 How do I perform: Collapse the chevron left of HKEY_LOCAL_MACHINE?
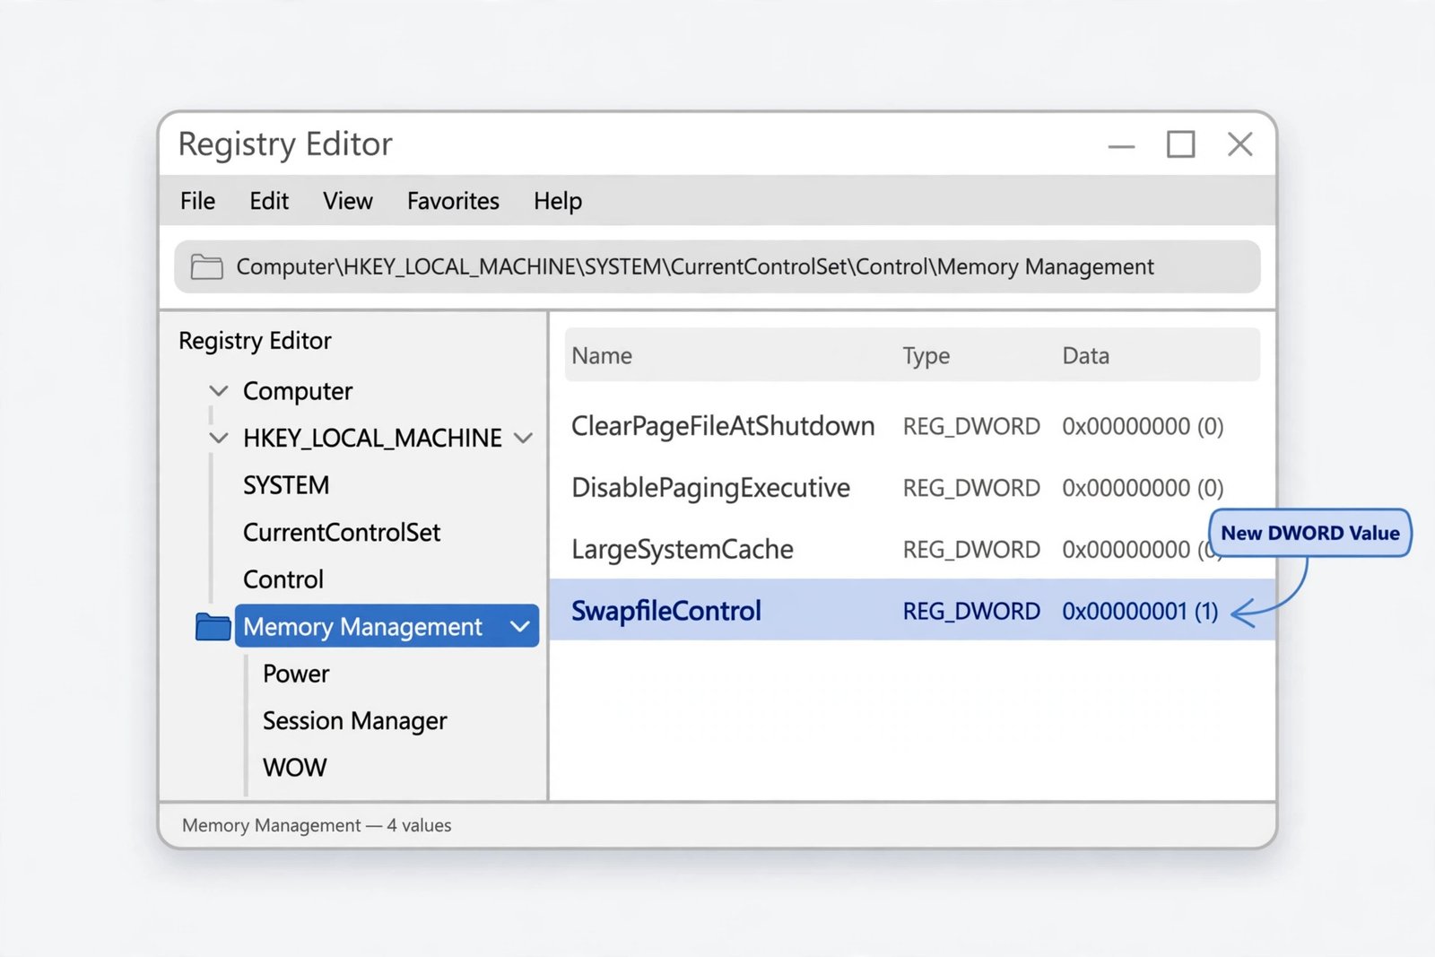click(218, 438)
